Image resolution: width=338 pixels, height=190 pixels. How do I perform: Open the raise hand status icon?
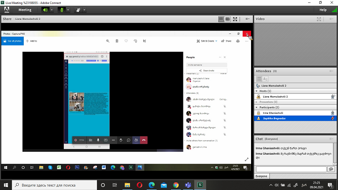point(78,10)
